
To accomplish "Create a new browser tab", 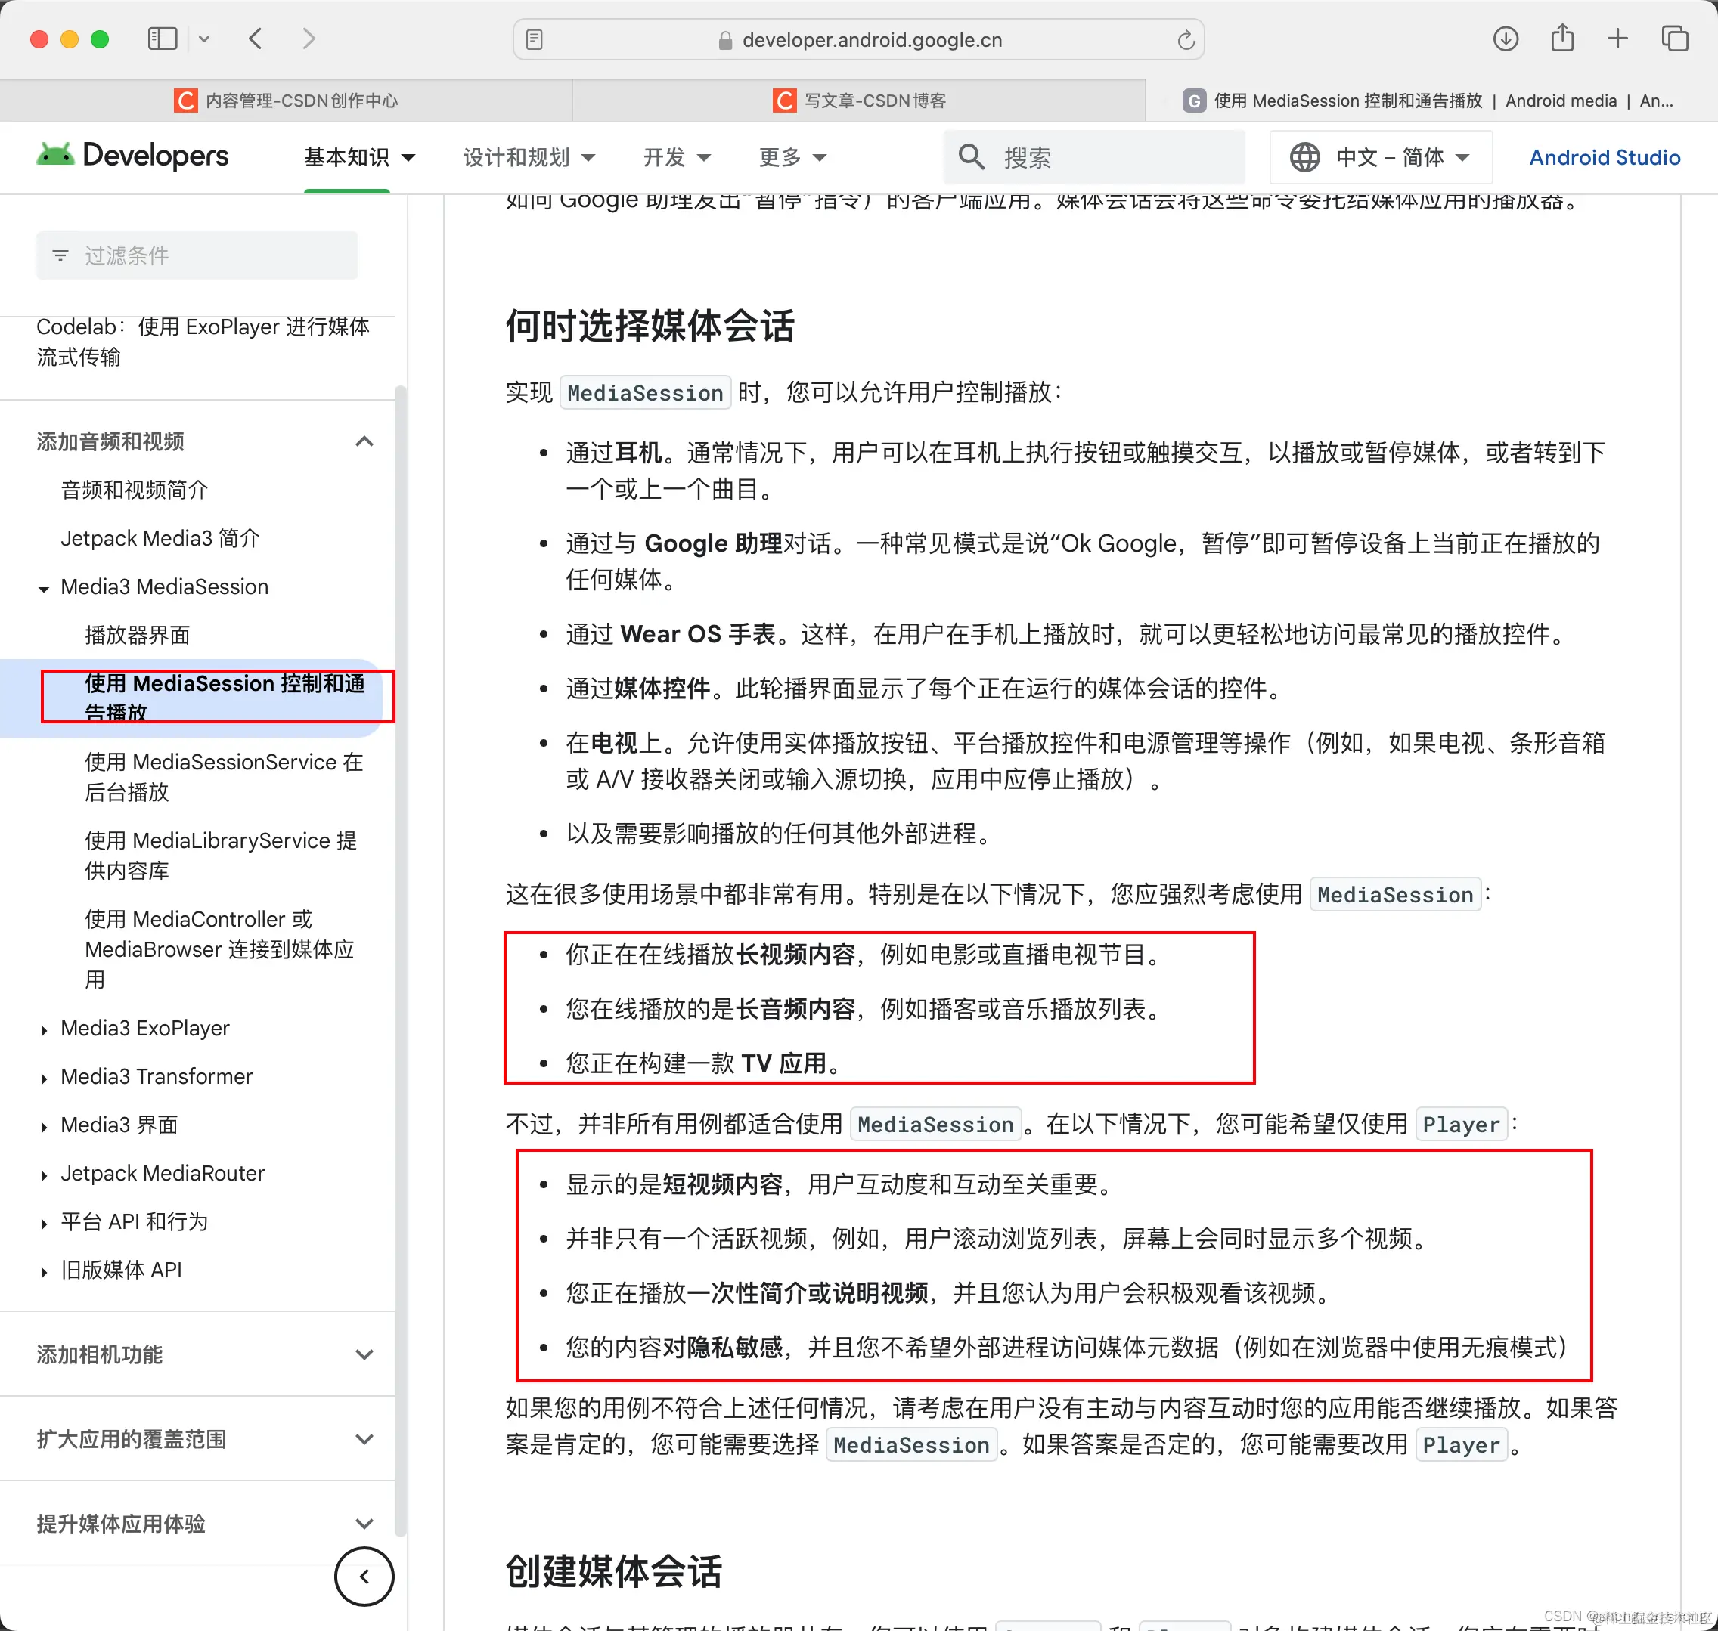I will [x=1618, y=39].
